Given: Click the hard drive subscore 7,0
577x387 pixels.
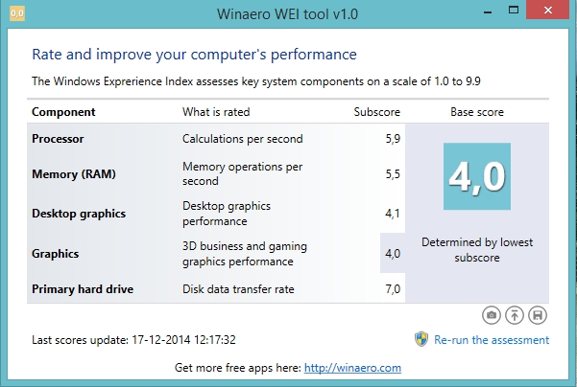Looking at the screenshot, I should tap(393, 289).
